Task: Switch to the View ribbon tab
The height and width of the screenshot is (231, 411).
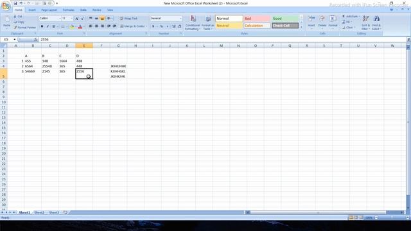Action: click(x=110, y=10)
